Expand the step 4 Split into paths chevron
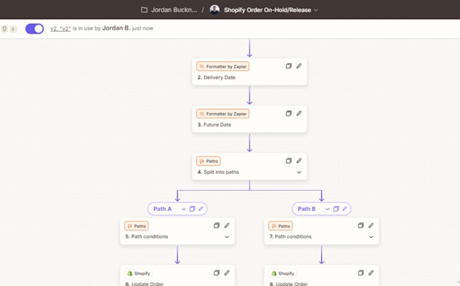Screen dimensions: 460x286 tap(299, 172)
